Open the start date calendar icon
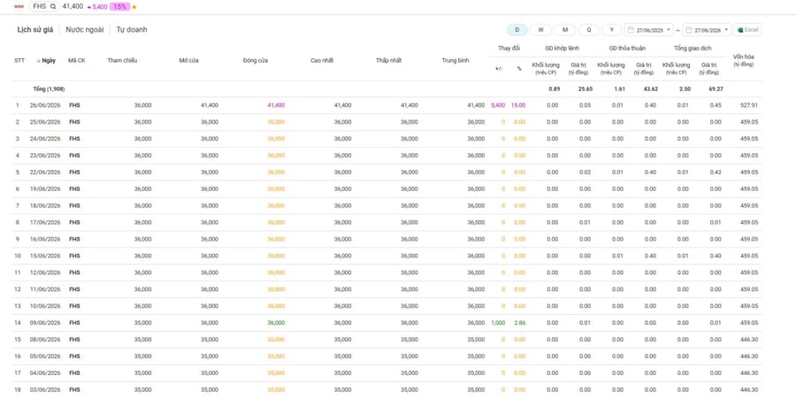This screenshot has width=796, height=398. pos(631,30)
